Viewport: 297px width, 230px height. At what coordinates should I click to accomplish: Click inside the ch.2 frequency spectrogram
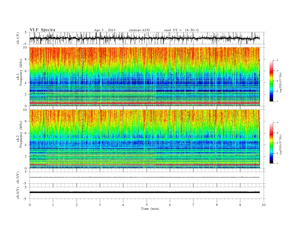pyautogui.click(x=144, y=139)
